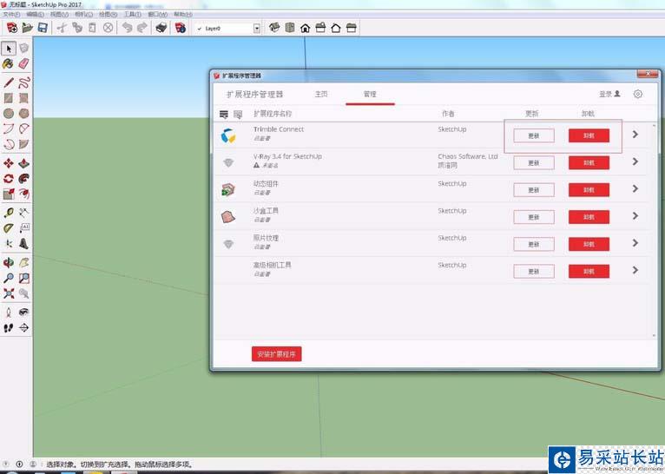The height and width of the screenshot is (474, 665).
Task: Pick the Follow Me tool
Action: pyautogui.click(x=24, y=179)
